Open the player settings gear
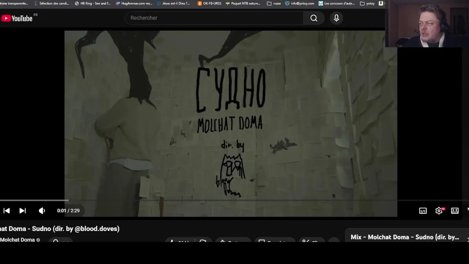This screenshot has width=469, height=264. coord(439,210)
